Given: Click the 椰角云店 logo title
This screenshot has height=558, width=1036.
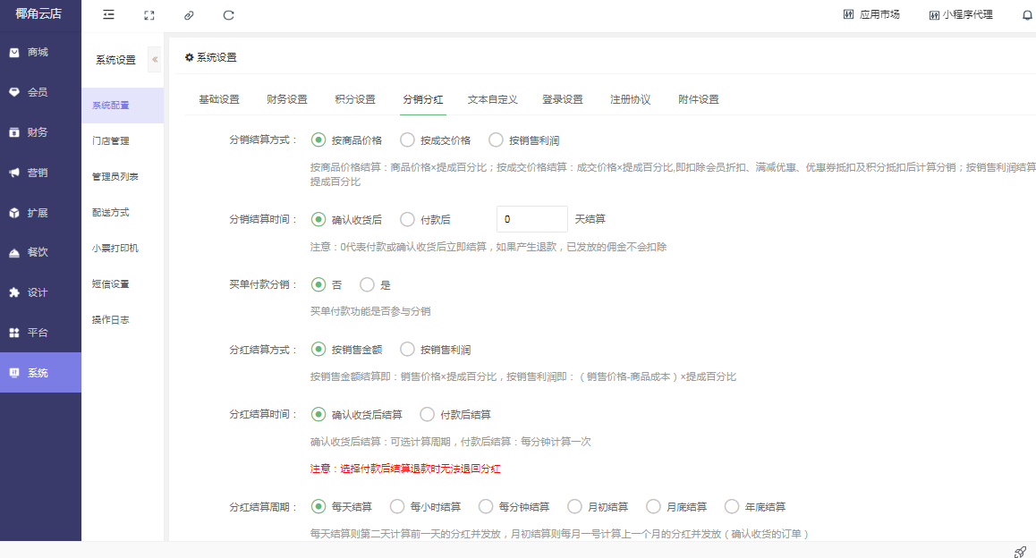Looking at the screenshot, I should (x=38, y=14).
